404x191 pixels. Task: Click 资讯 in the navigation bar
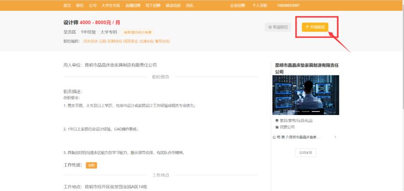(x=189, y=5)
